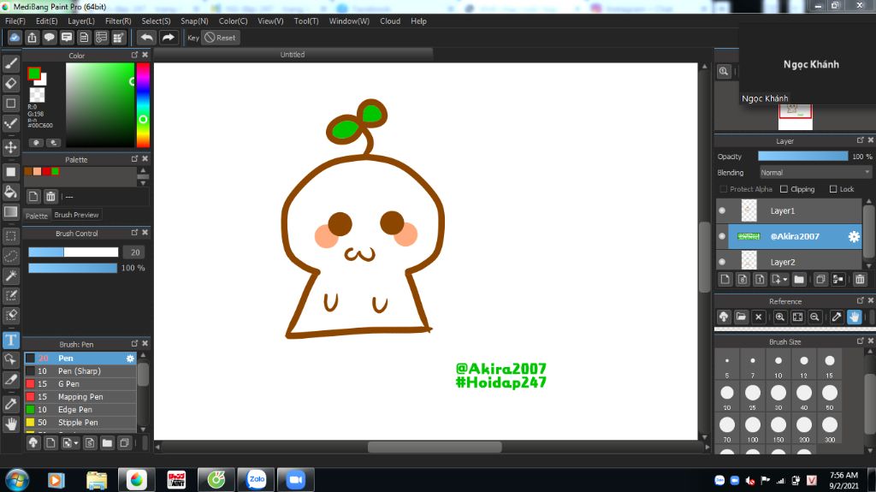
Task: Select the Lasso tool
Action: [10, 256]
